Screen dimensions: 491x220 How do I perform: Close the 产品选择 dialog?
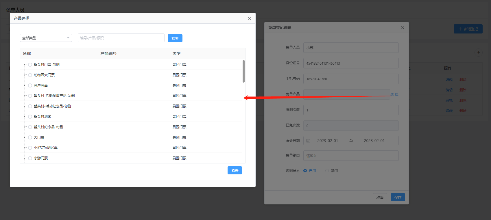[249, 18]
